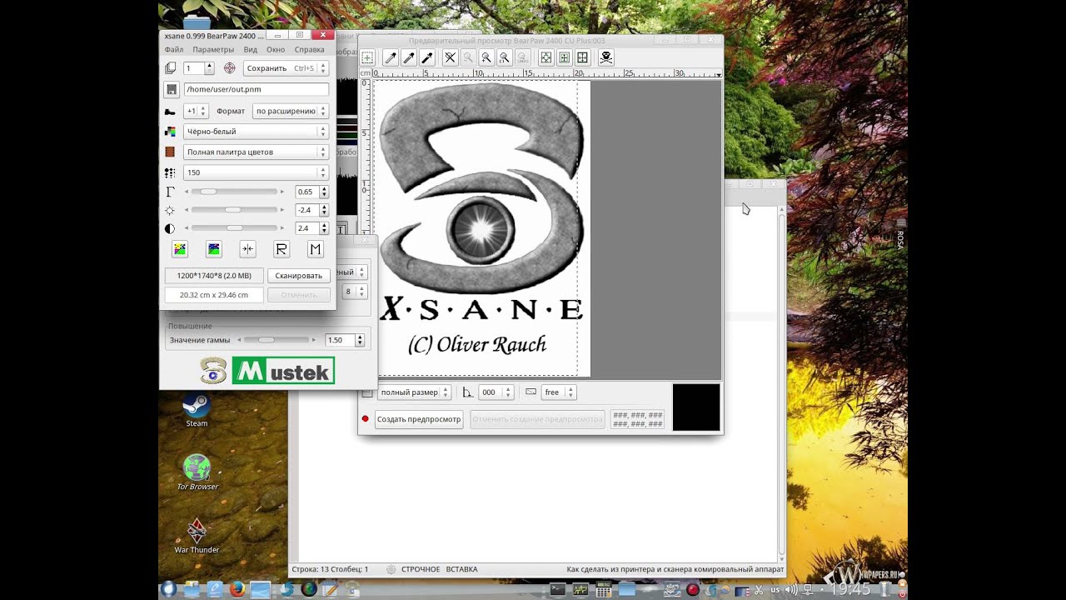The width and height of the screenshot is (1066, 600).
Task: Click the ROSA start menu taskbar icon
Action: [168, 589]
